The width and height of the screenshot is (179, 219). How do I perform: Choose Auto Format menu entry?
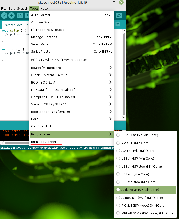coord(72,15)
